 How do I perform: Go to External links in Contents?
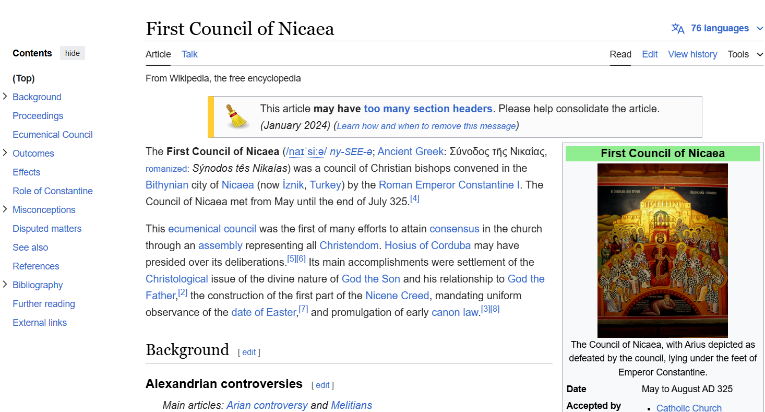pyautogui.click(x=40, y=323)
